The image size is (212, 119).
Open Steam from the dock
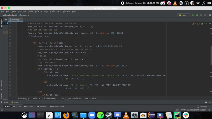click(109, 115)
